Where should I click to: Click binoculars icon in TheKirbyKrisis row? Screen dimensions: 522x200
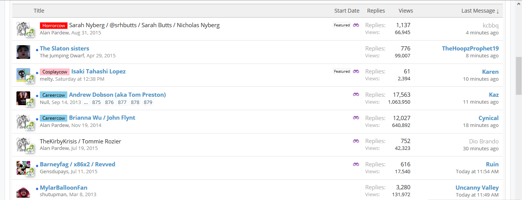click(356, 141)
